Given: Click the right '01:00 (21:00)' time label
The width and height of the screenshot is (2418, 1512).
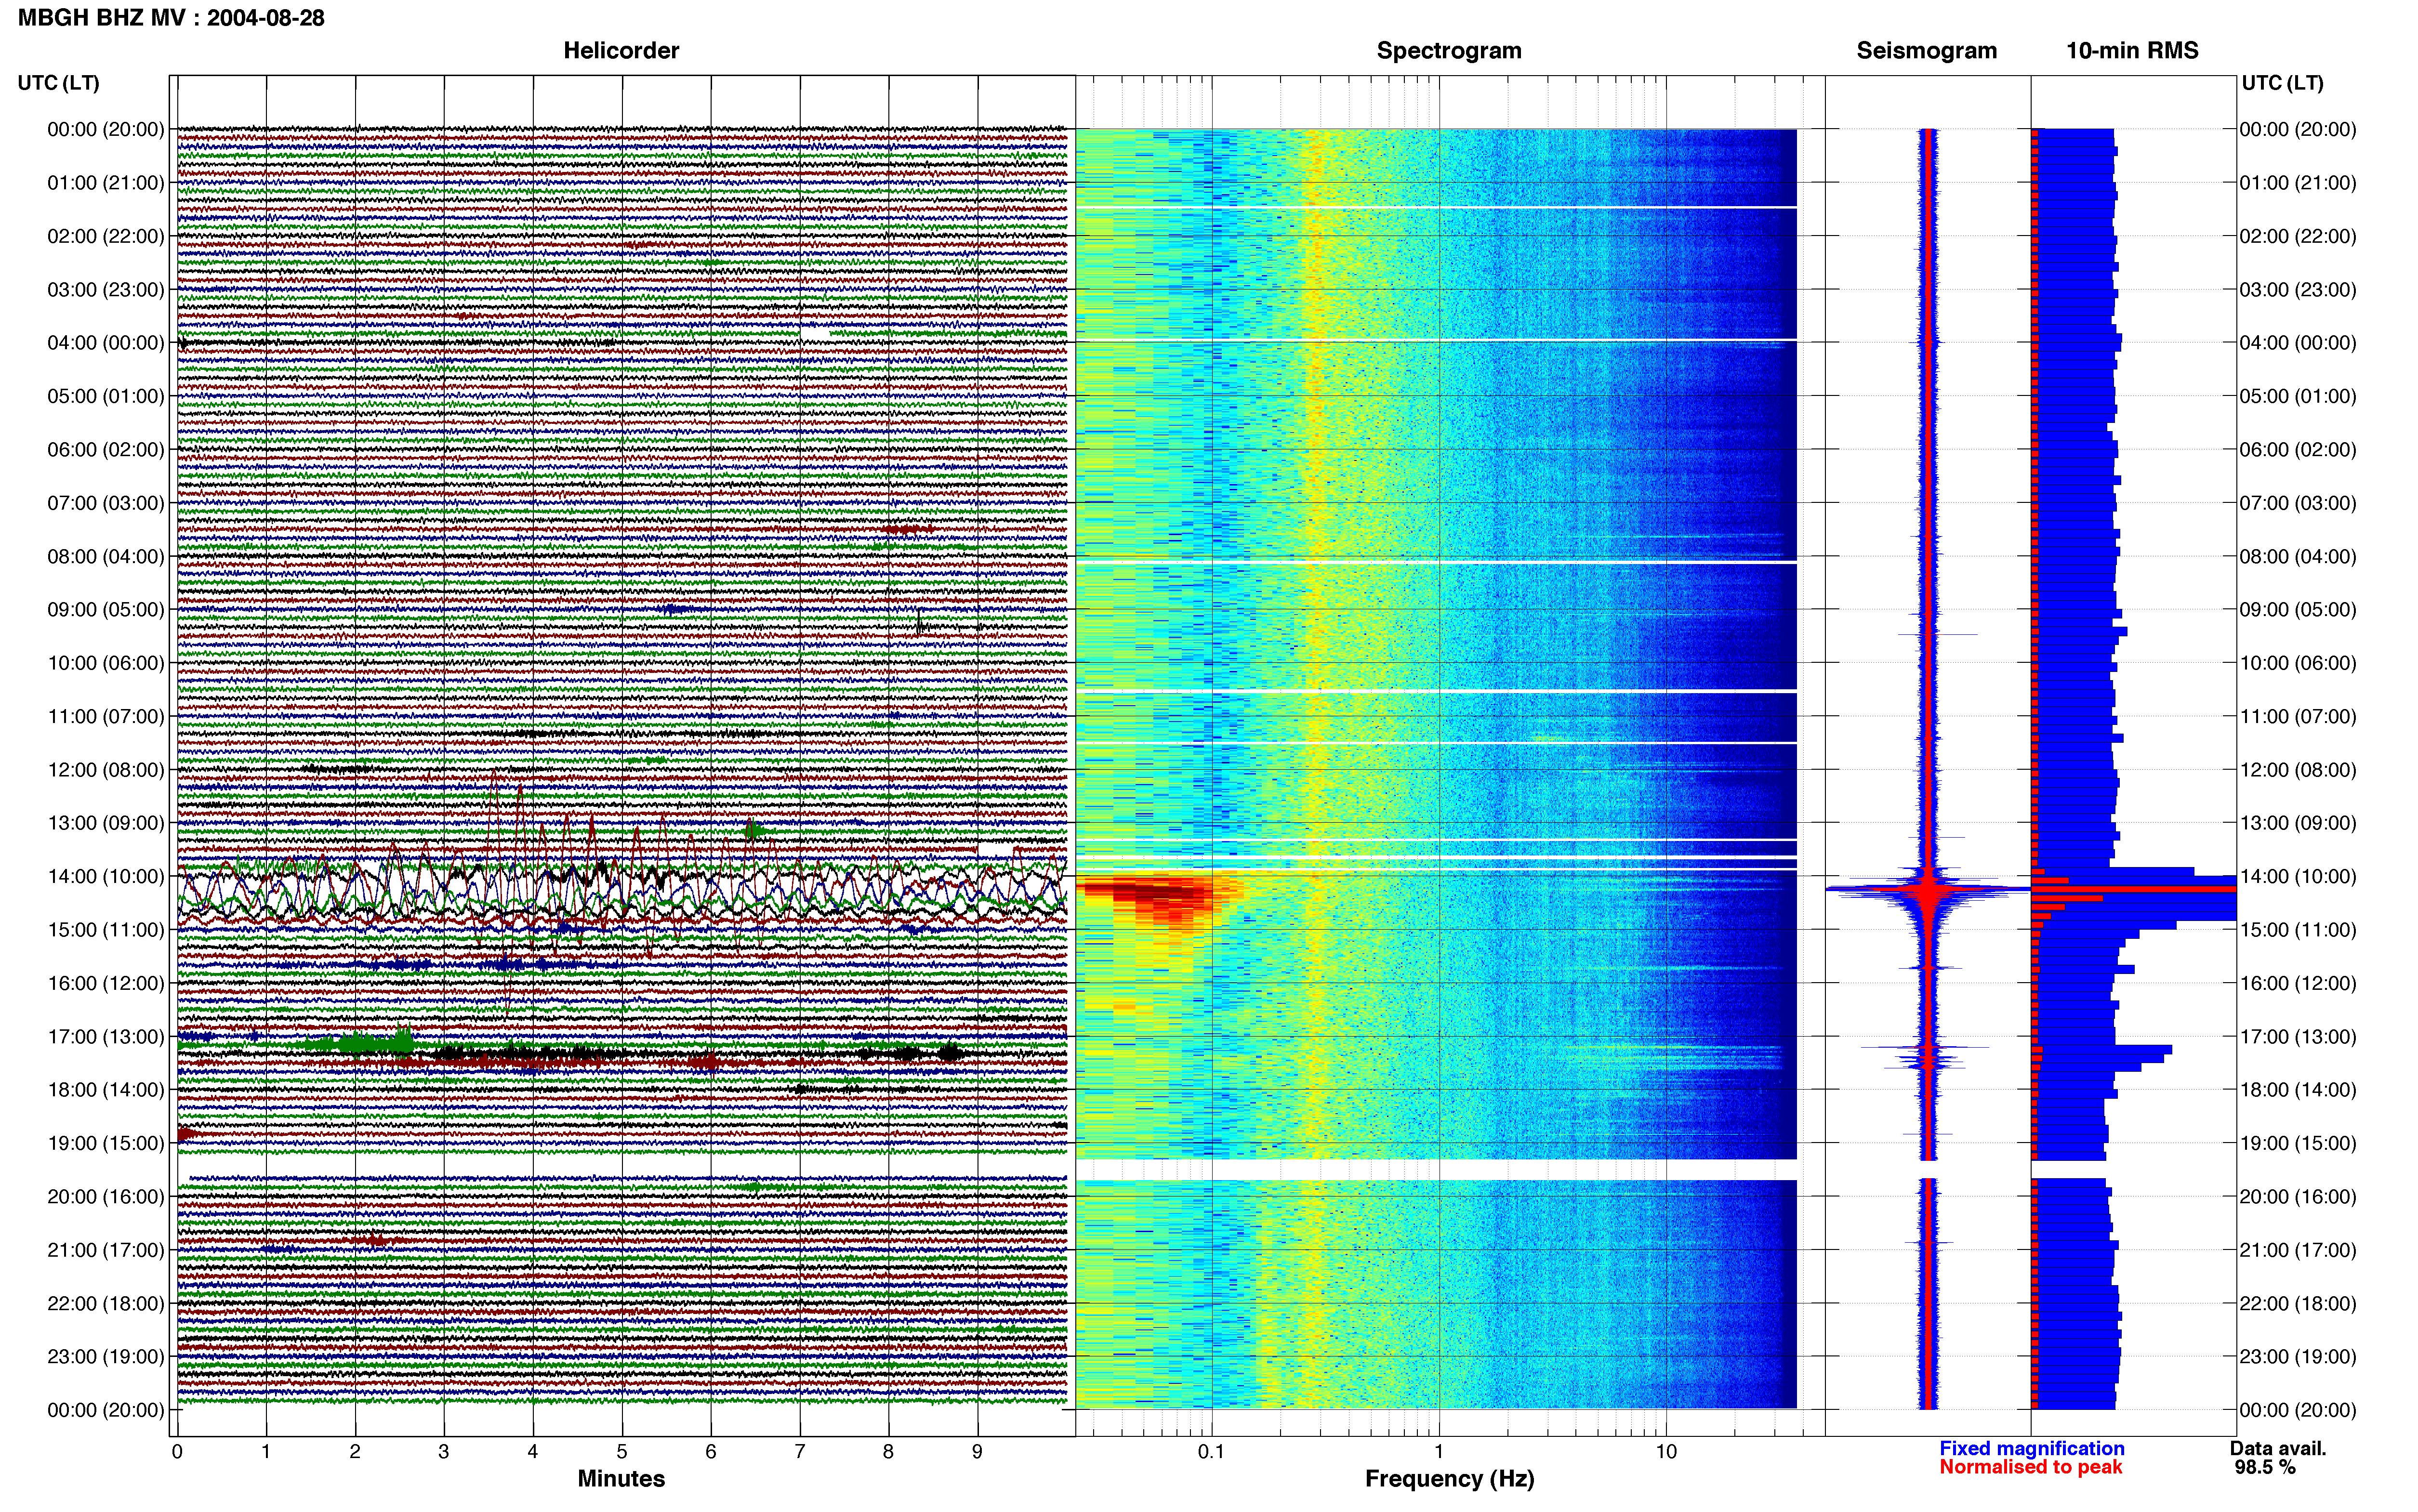Looking at the screenshot, I should coord(2298,183).
